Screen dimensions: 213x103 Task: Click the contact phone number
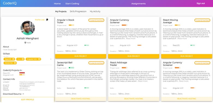(x=25, y=87)
